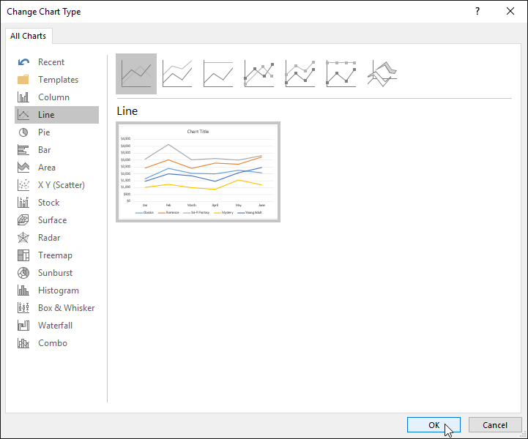This screenshot has width=528, height=439.
Task: Select the basic Line chart subtype icon
Action: [136, 74]
